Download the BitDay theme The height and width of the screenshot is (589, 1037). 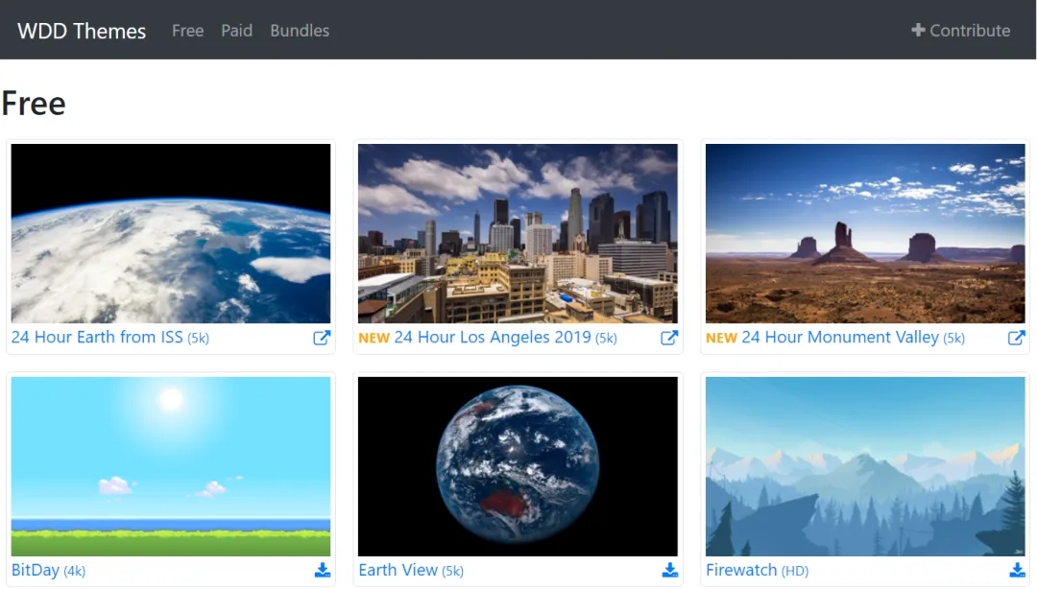[322, 570]
